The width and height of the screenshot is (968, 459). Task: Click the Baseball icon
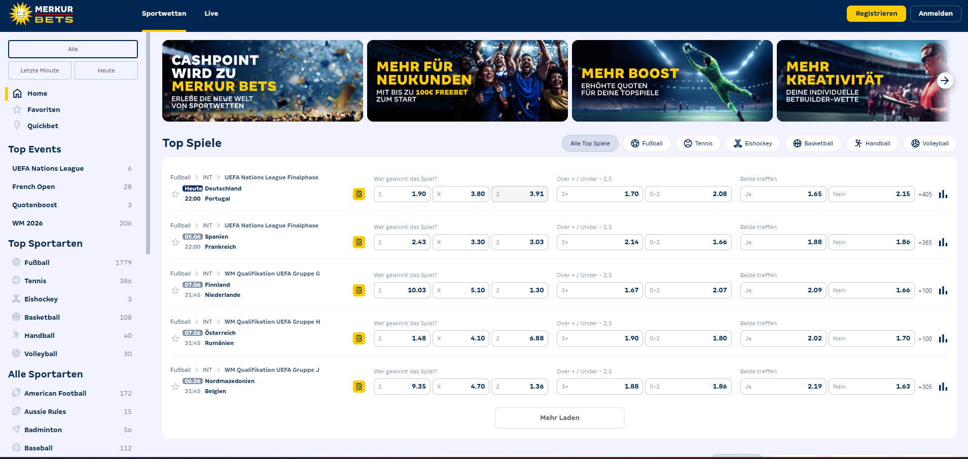click(16, 448)
